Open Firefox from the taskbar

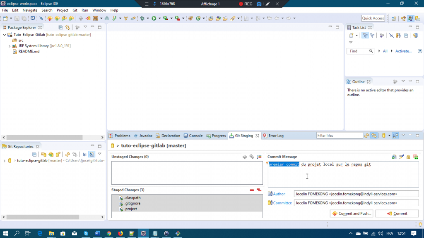tap(120, 233)
